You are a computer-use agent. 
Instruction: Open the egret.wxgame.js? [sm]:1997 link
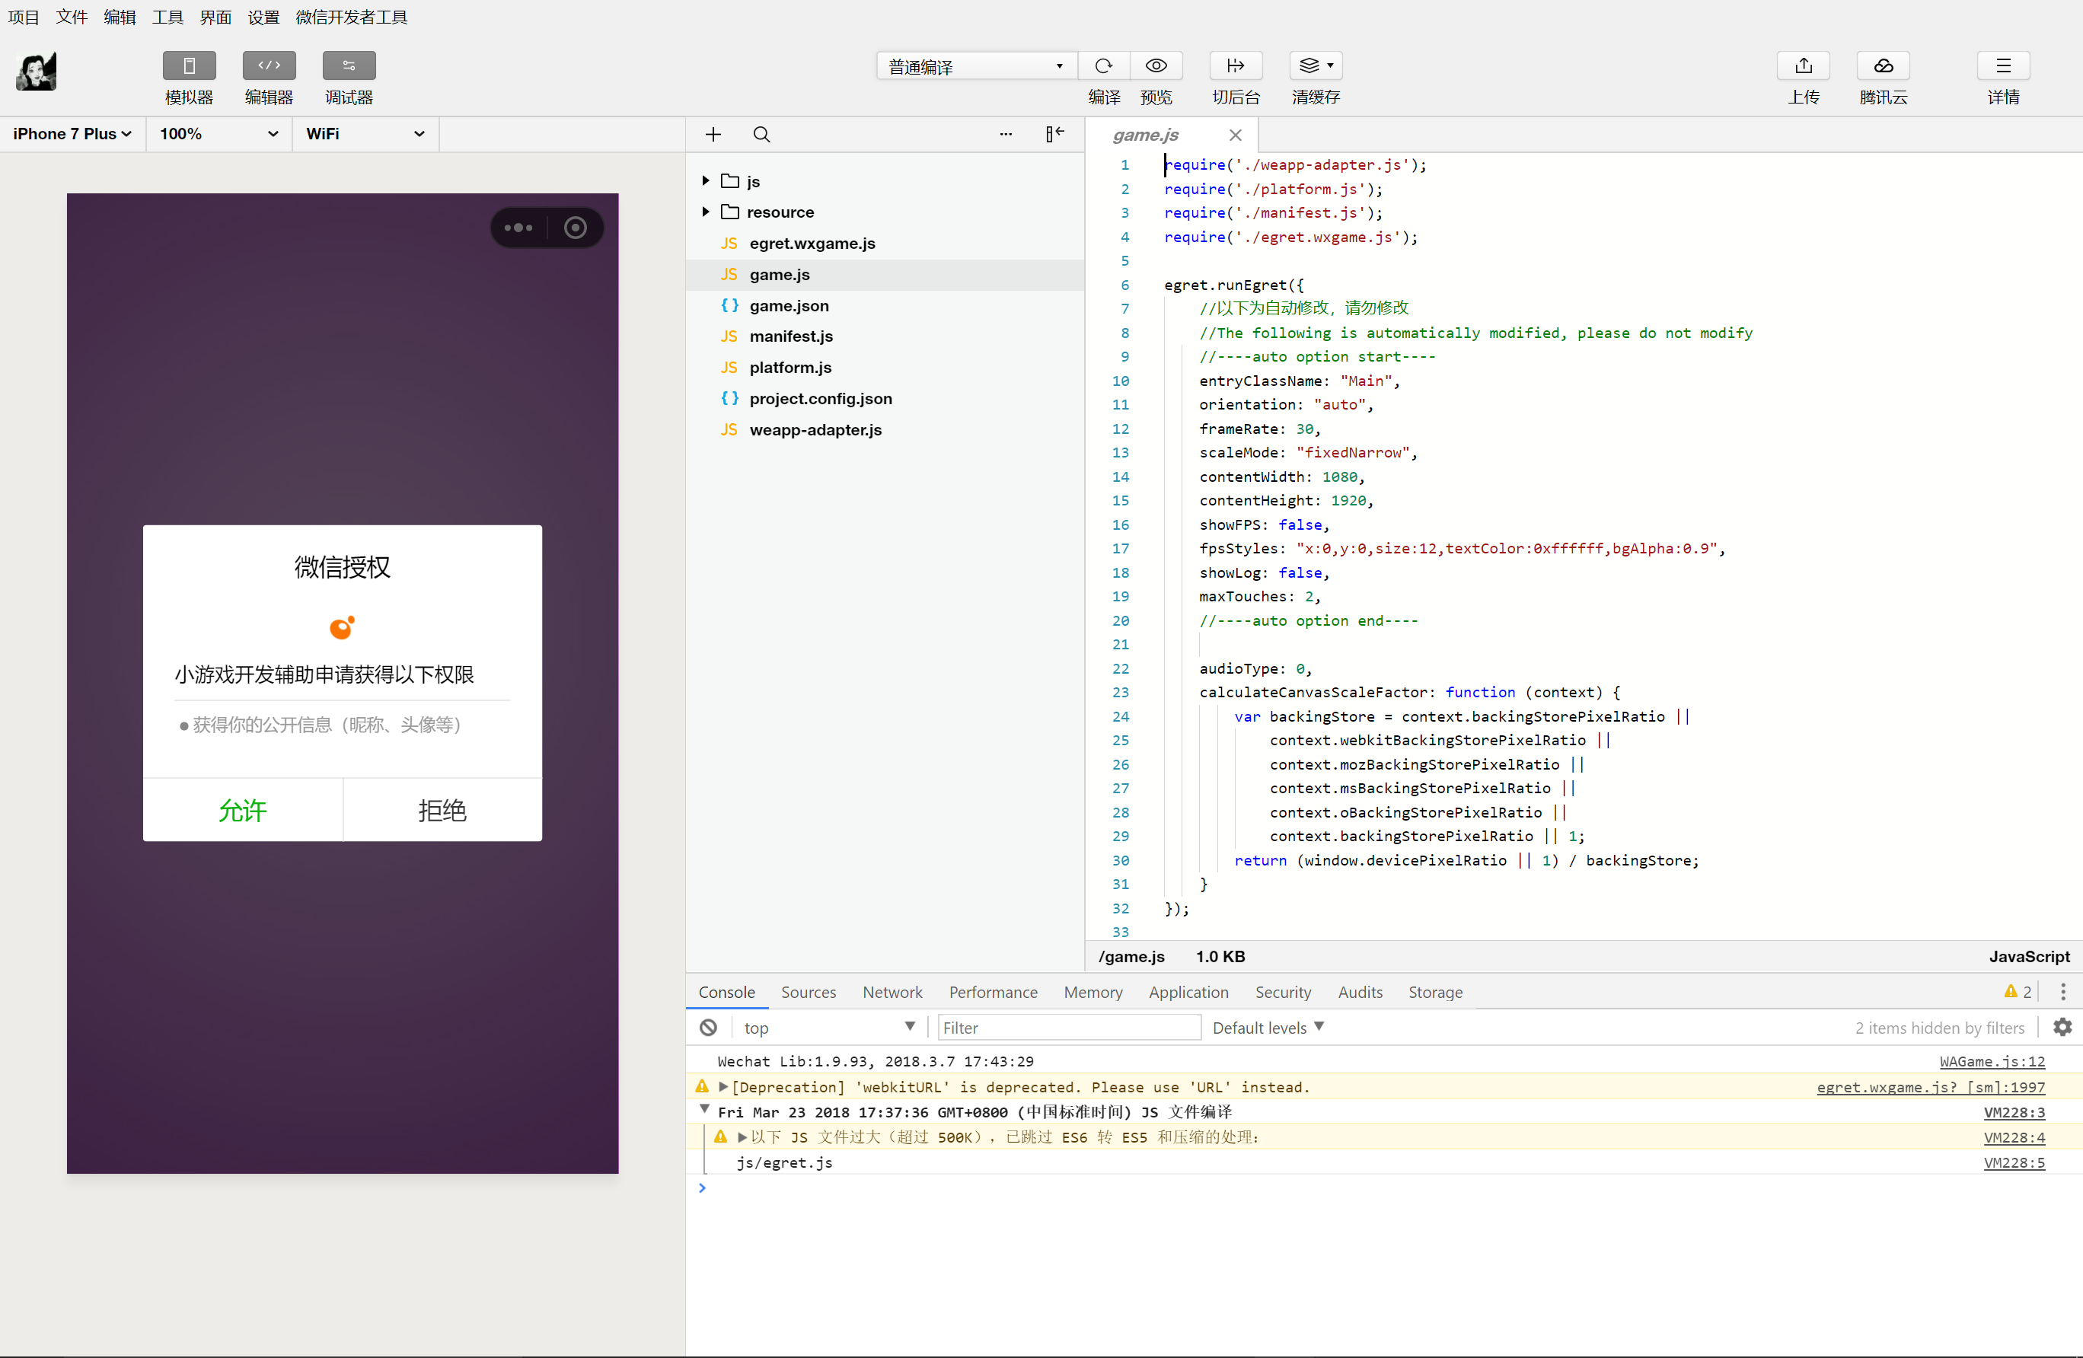point(1931,1087)
